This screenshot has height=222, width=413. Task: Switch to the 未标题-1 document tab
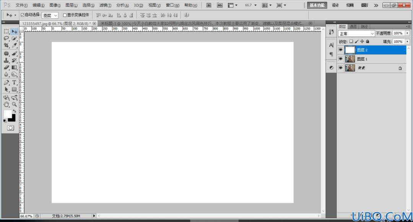pos(206,23)
